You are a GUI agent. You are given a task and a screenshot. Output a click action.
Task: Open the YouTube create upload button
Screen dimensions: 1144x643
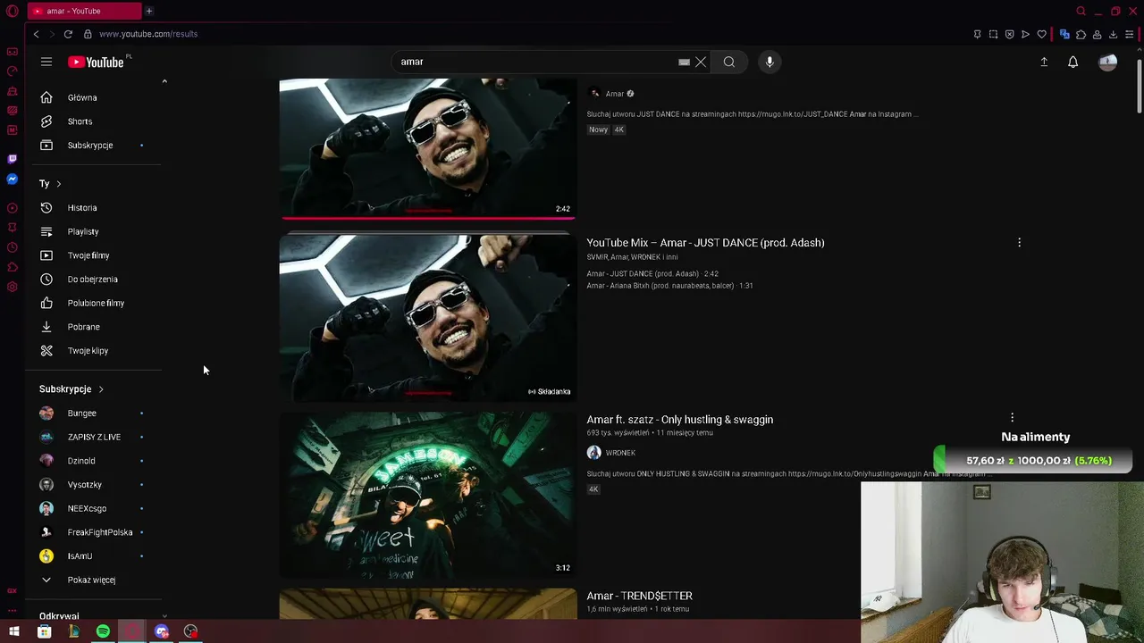point(1044,62)
